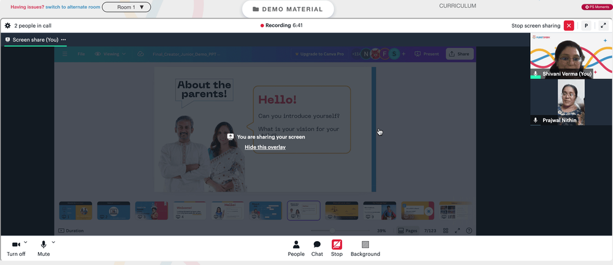Adjust the Canva zoom slider
Image resolution: width=613 pixels, height=265 pixels.
(x=332, y=231)
